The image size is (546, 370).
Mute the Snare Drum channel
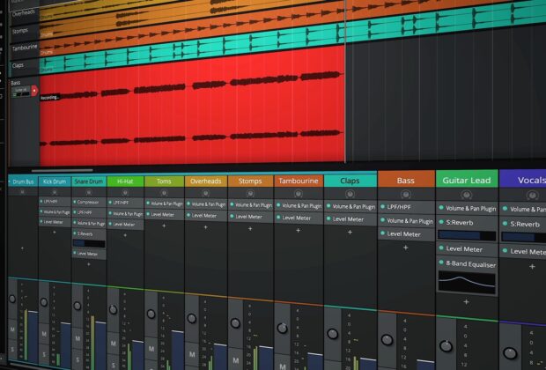(x=77, y=338)
